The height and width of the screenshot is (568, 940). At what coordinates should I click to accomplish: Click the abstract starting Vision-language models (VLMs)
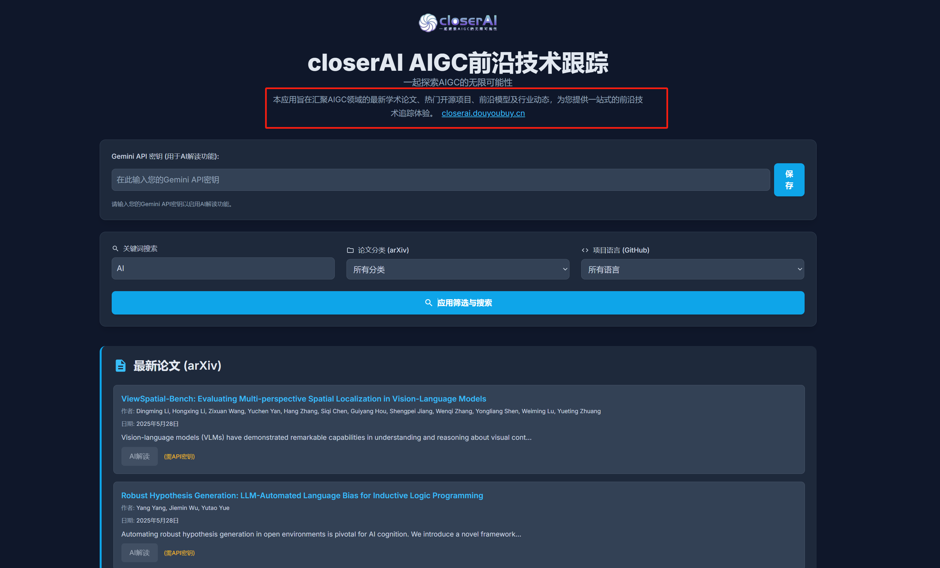click(x=327, y=438)
